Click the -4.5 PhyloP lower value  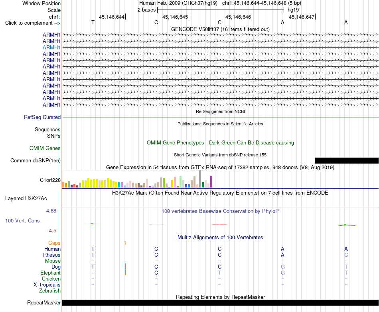(x=52, y=231)
